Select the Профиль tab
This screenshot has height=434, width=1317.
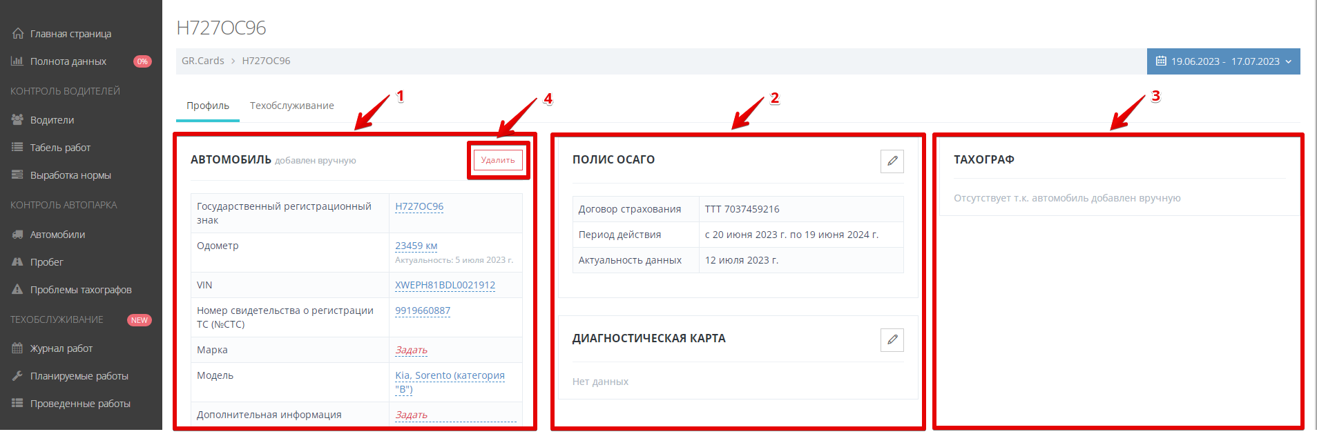pos(207,106)
